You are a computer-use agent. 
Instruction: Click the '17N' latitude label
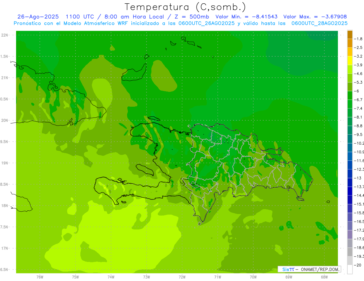(5, 248)
